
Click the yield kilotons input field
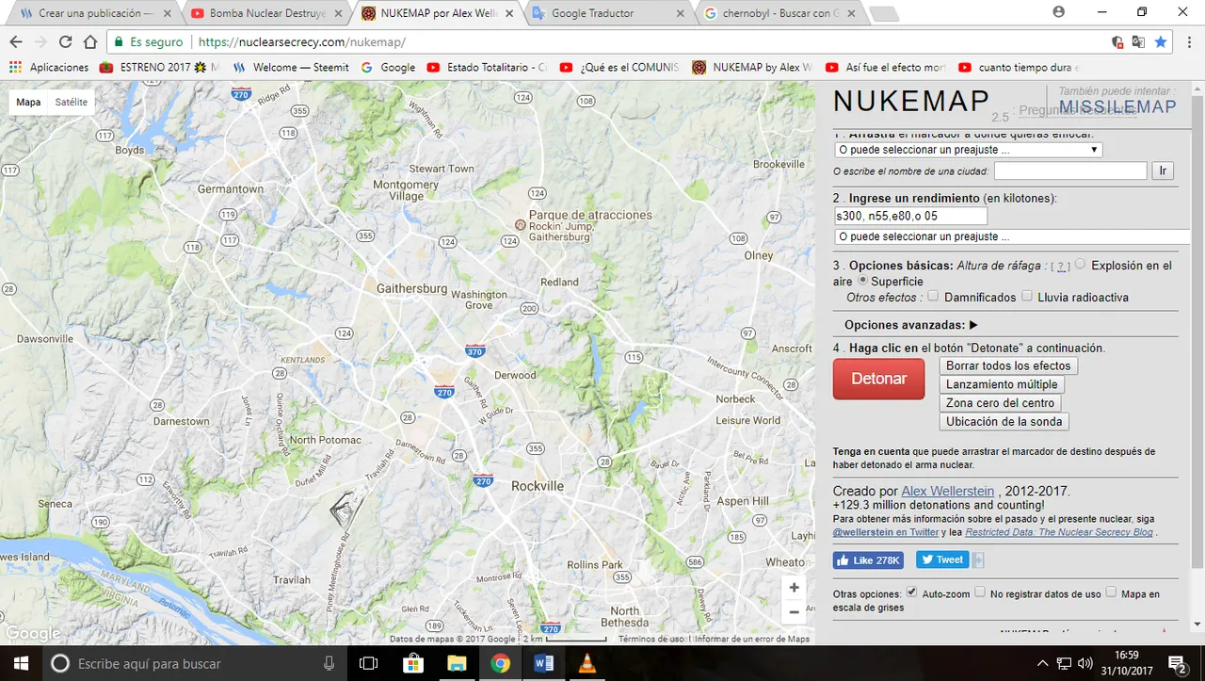(910, 216)
